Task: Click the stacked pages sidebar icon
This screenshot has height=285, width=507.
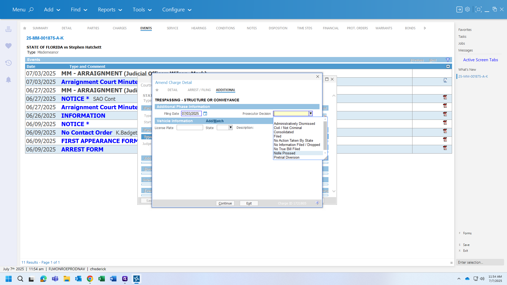Action: (8, 29)
